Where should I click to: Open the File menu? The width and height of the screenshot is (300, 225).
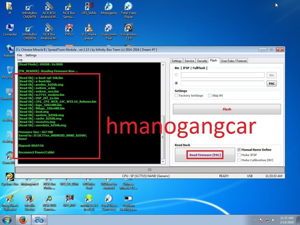click(19, 55)
